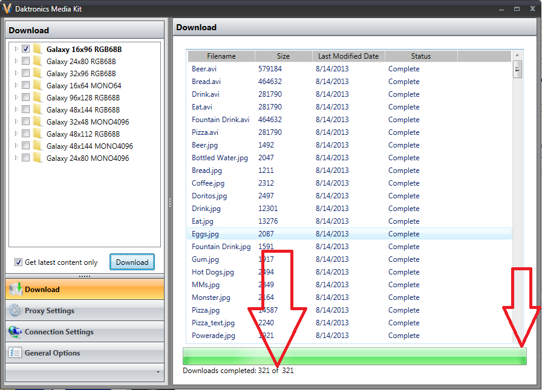Image resolution: width=542 pixels, height=390 pixels.
Task: Check the Galaxy 32x96 RGB68B checkbox
Action: tap(26, 73)
